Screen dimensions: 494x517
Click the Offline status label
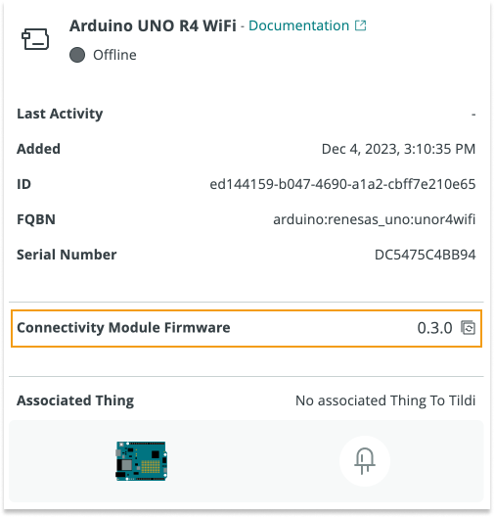tap(114, 55)
